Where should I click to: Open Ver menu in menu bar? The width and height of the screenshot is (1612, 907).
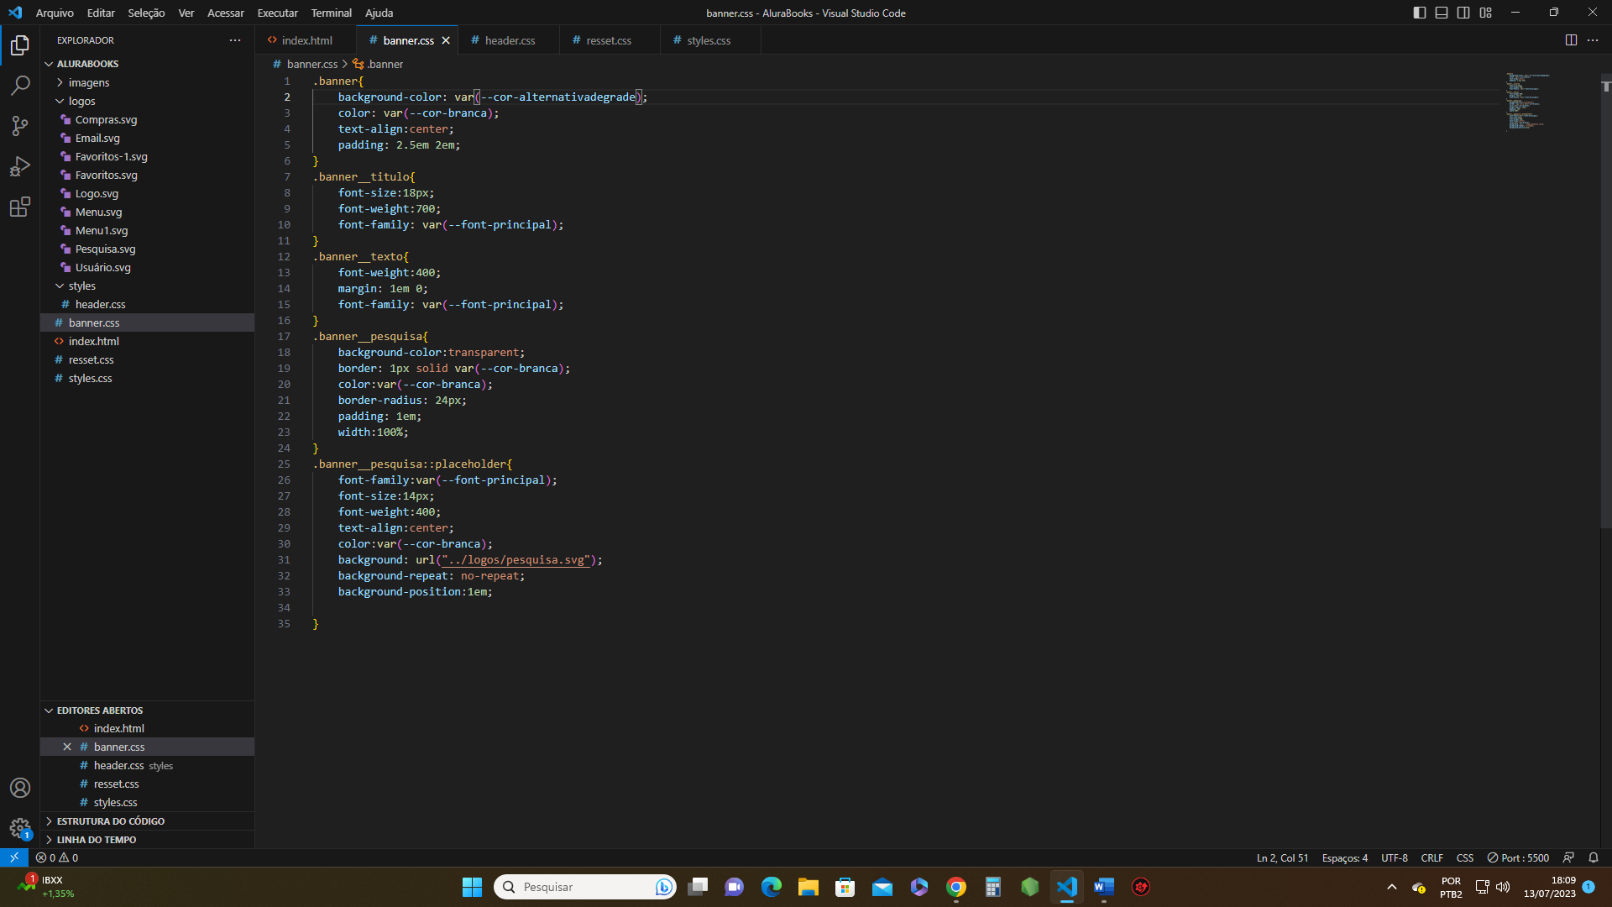click(x=186, y=13)
